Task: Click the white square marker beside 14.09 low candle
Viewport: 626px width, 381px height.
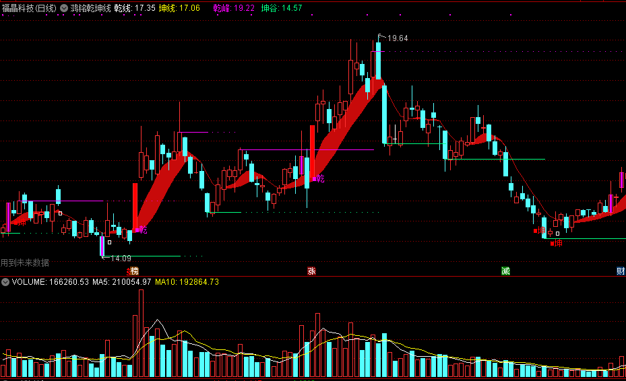Action: tap(109, 242)
